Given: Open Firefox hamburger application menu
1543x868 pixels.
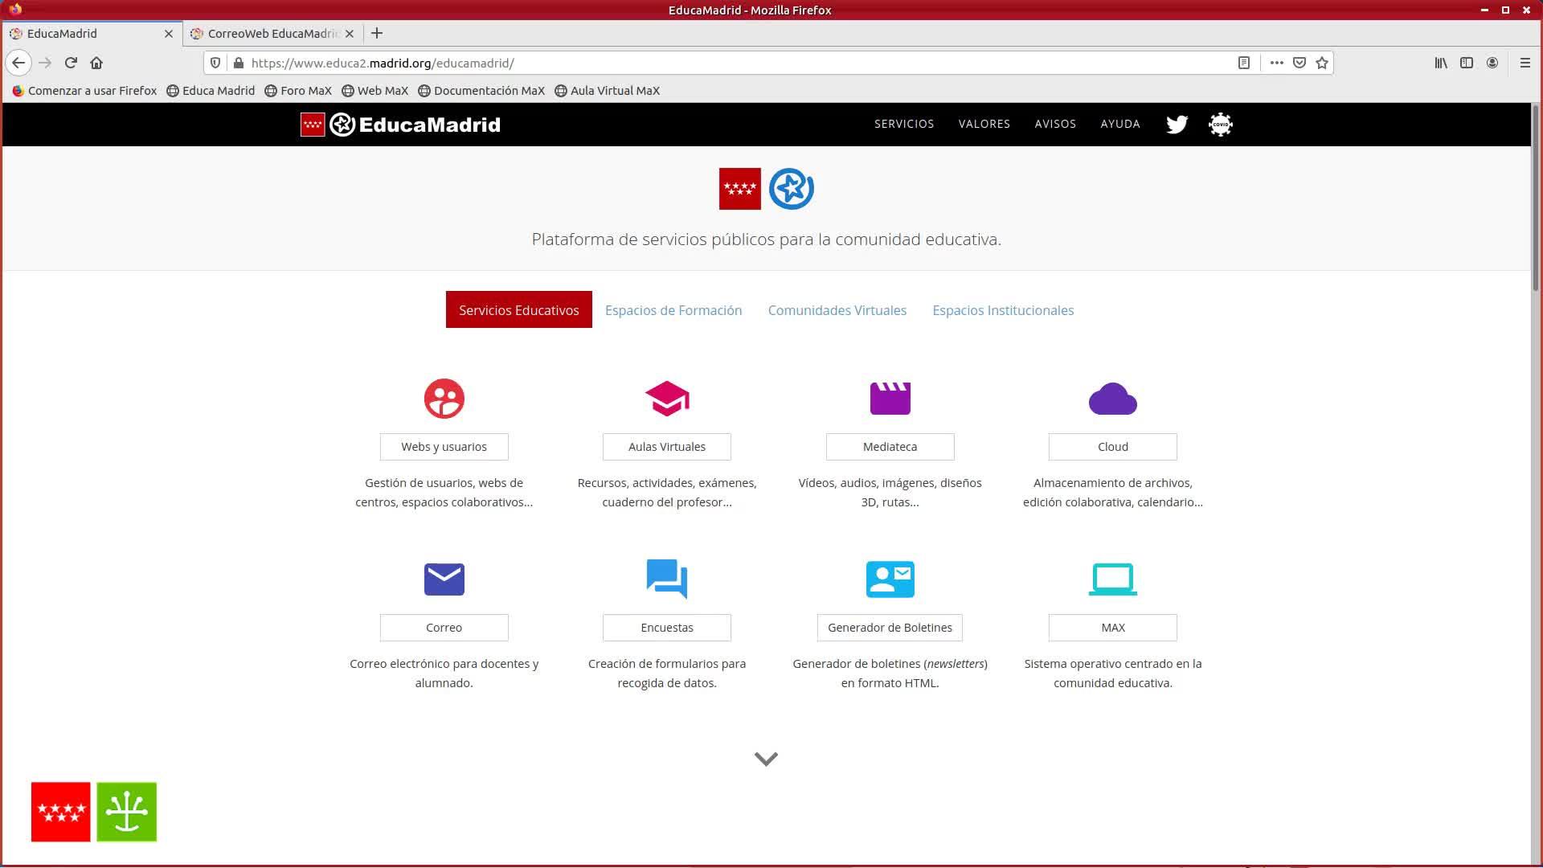Looking at the screenshot, I should click(1525, 63).
